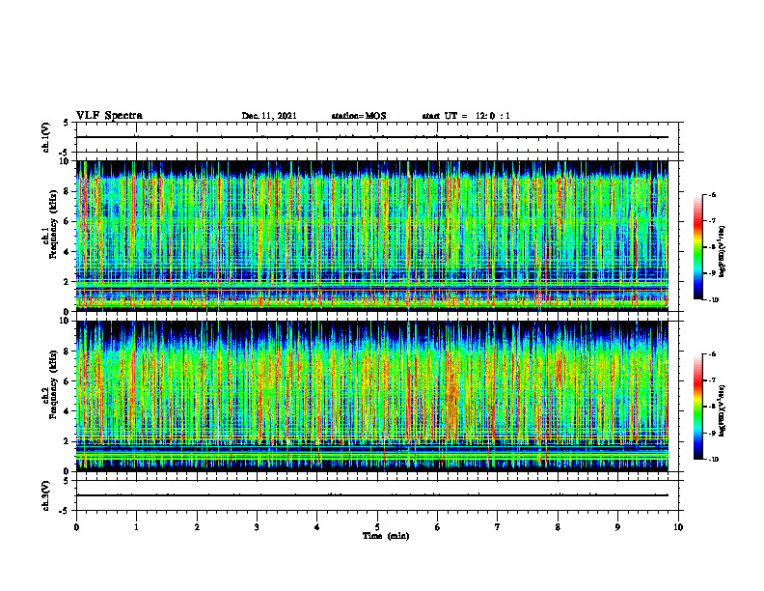The height and width of the screenshot is (591, 764).
Task: Click the ch.2 colorbar tick label "-10"
Action: [713, 460]
